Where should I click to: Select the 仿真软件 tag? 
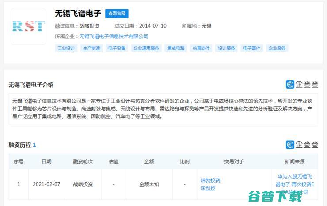point(201,48)
